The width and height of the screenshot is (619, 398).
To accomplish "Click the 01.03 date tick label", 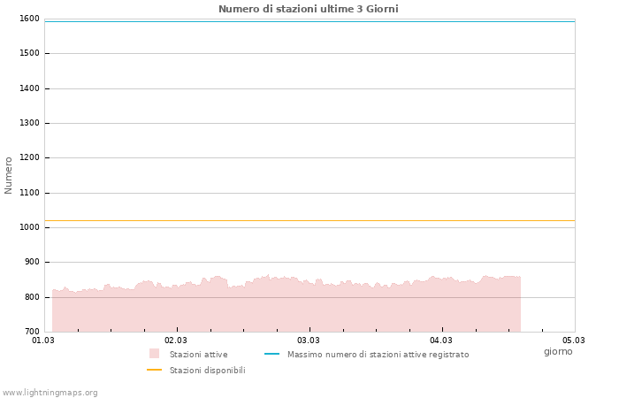I will (43, 340).
